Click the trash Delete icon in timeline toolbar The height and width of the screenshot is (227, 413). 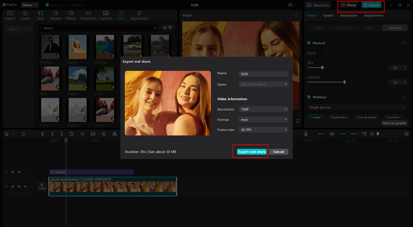pos(72,134)
